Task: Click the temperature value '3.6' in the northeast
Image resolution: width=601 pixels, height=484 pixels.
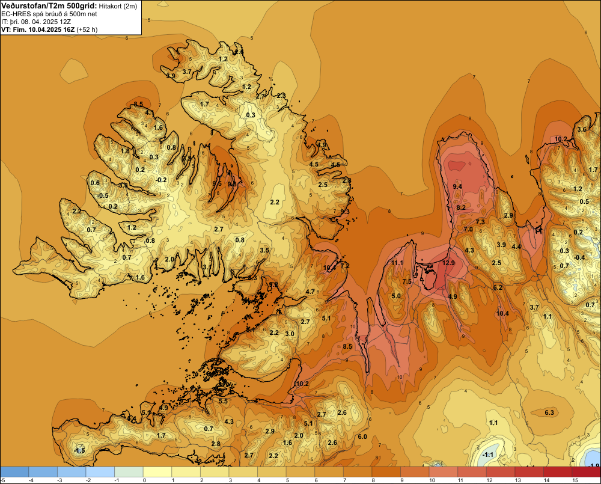Action: [582, 129]
